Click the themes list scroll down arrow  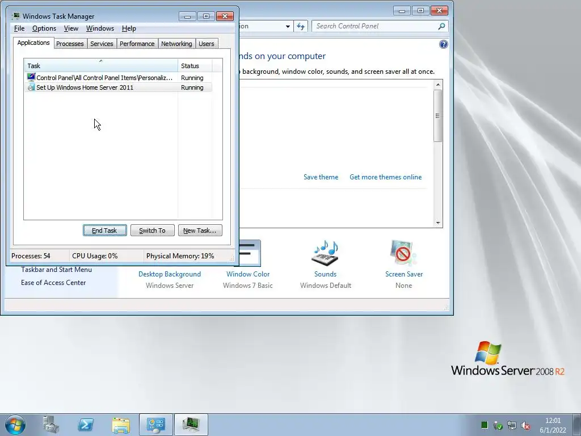[x=438, y=223]
